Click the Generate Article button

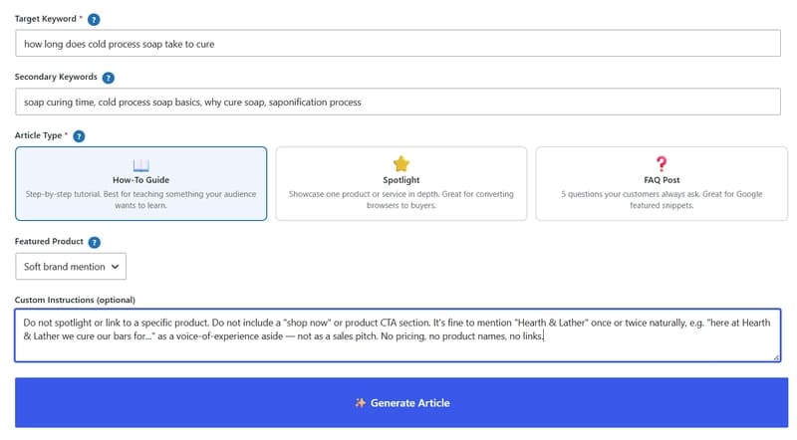pos(401,402)
